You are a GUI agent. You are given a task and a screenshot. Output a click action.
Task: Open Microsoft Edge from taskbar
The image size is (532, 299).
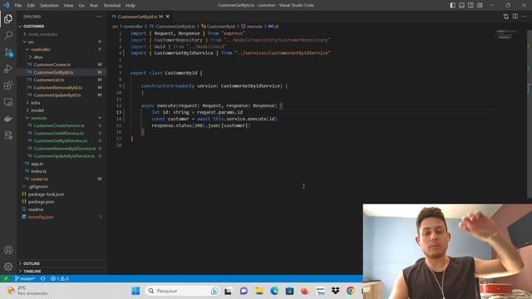click(x=274, y=291)
